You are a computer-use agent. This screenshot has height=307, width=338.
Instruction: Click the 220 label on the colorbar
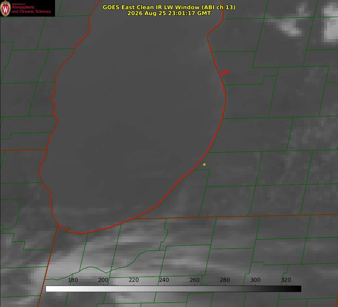(x=134, y=280)
